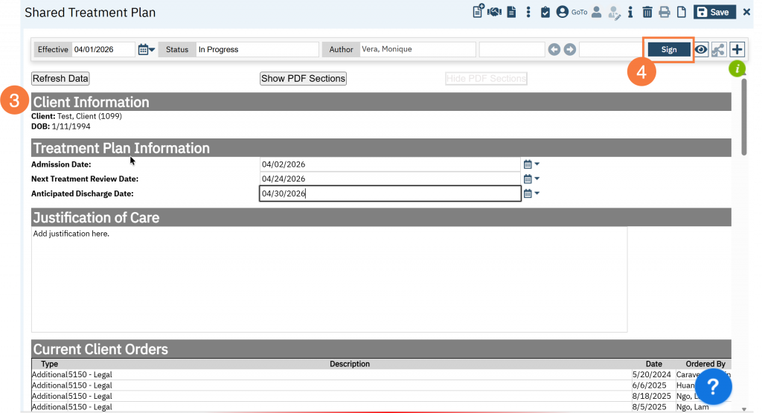762x413 pixels.
Task: Click the GoTo menu item
Action: pos(580,12)
